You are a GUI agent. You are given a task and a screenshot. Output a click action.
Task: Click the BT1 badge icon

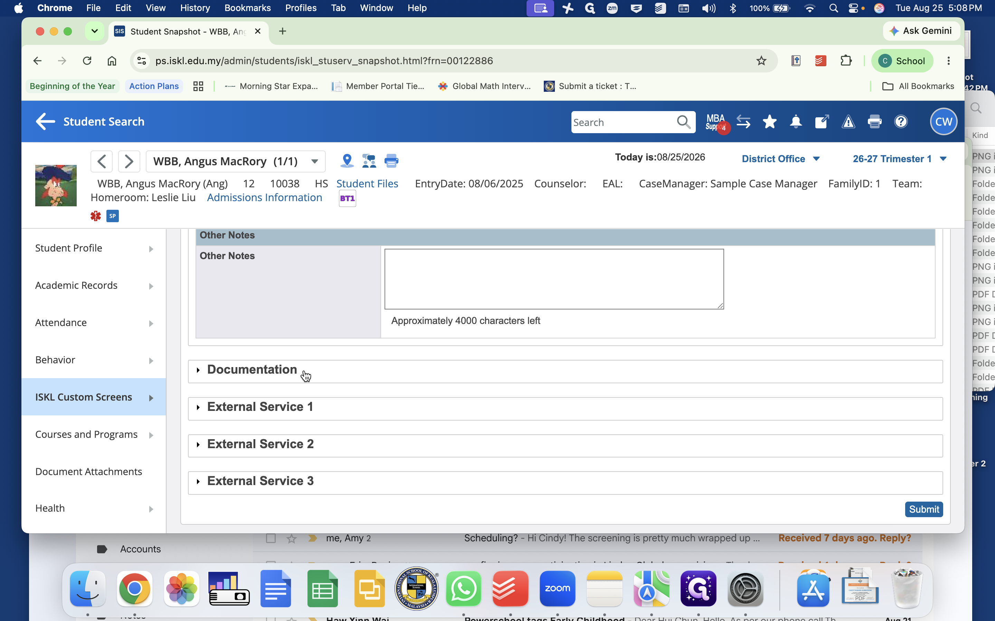[348, 199]
